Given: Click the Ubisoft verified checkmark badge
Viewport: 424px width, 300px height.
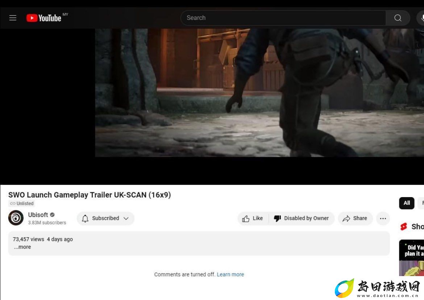Looking at the screenshot, I should click(x=53, y=215).
